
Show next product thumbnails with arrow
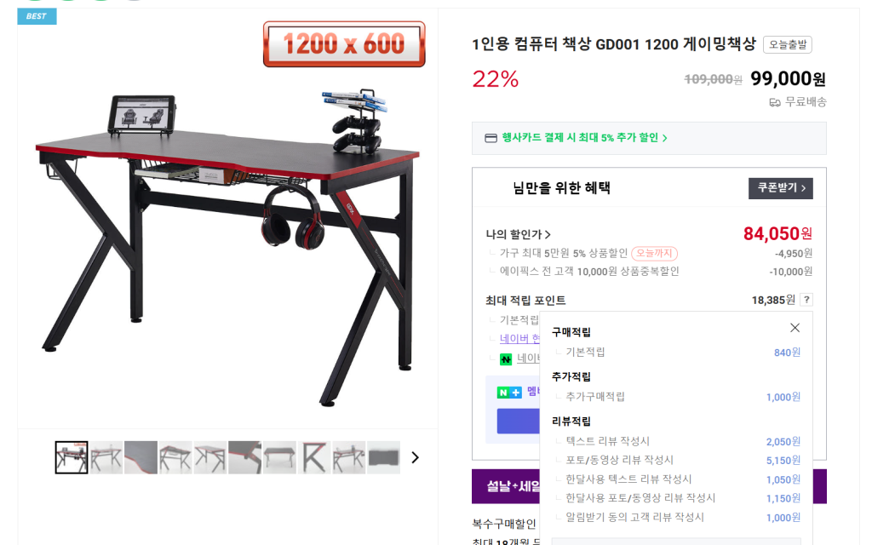(x=415, y=457)
